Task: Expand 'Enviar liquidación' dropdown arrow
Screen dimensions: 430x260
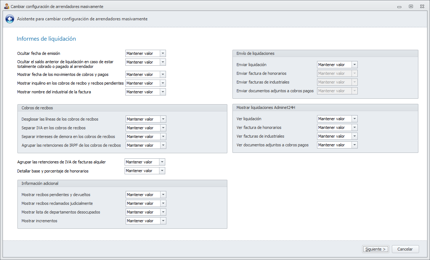Action: coord(354,65)
